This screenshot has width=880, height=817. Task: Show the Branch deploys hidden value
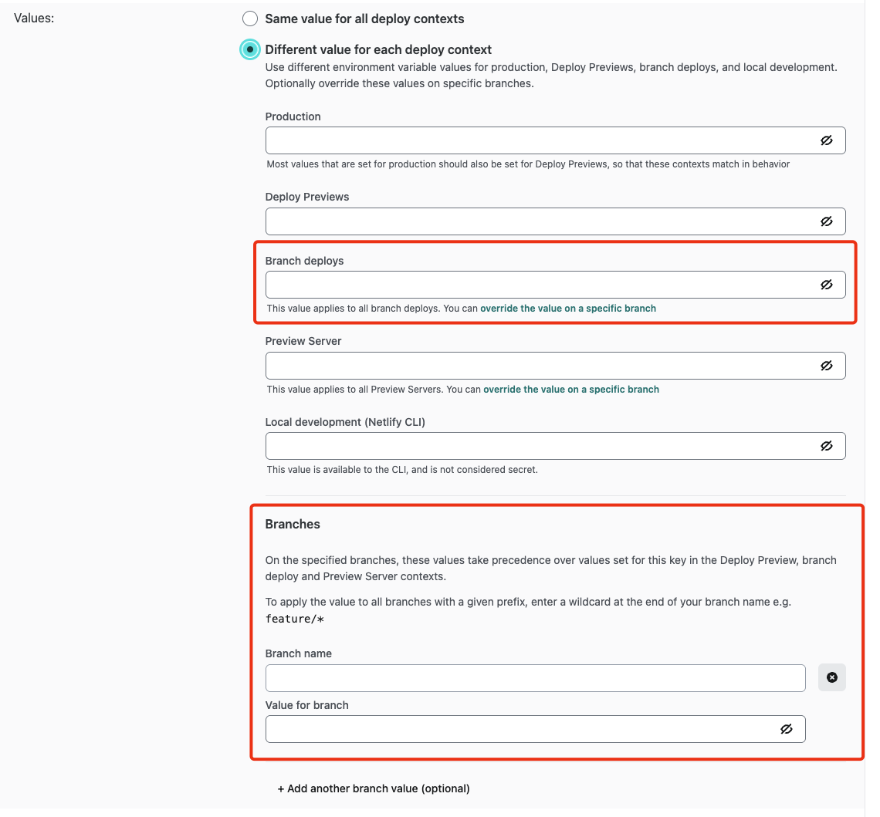coord(827,284)
